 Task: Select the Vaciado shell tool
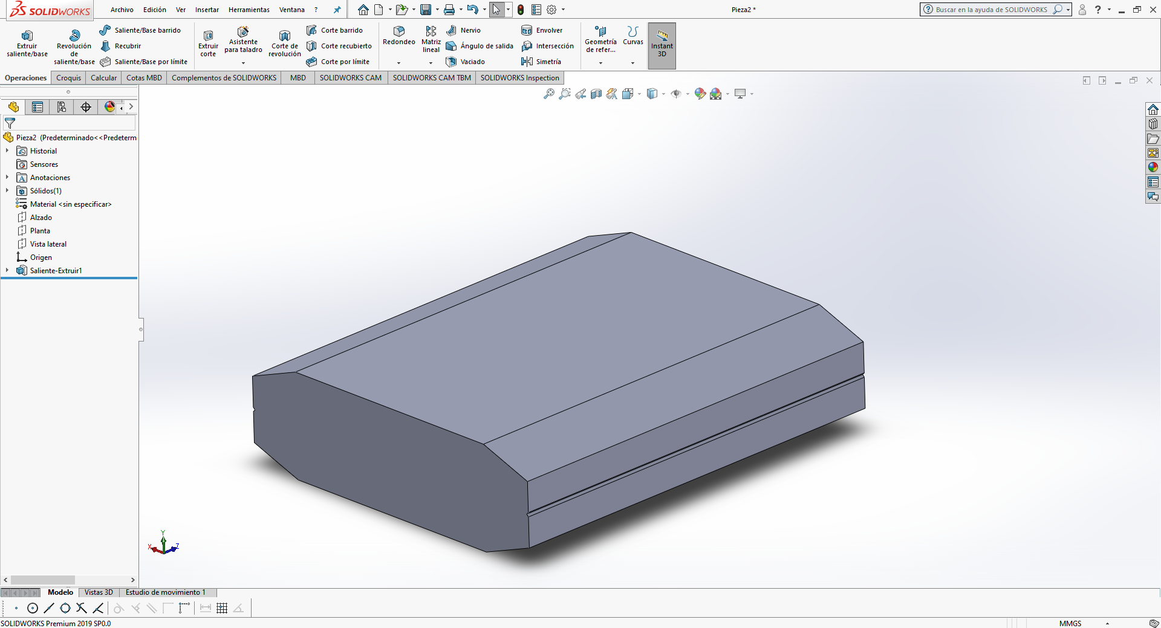click(x=465, y=62)
